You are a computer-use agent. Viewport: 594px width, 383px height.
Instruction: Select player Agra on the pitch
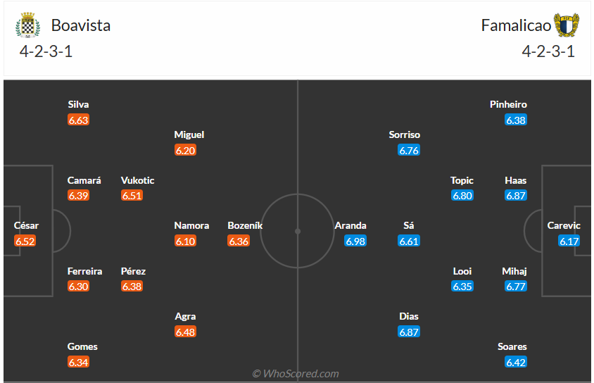point(185,317)
